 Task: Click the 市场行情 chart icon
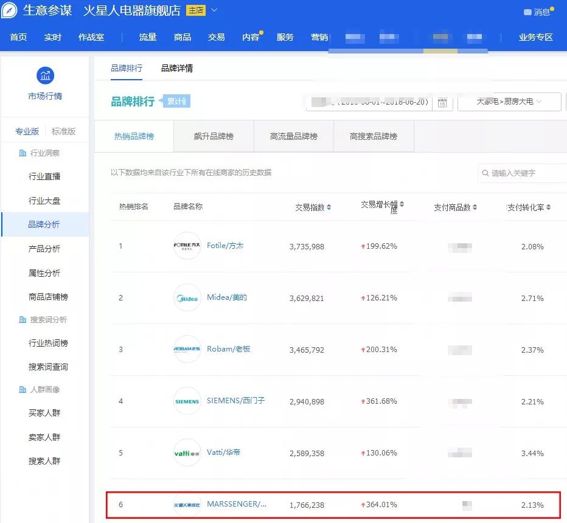(x=45, y=75)
